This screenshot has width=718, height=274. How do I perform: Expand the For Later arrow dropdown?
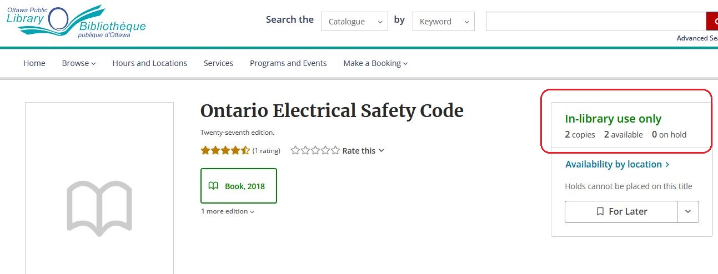[x=688, y=211]
